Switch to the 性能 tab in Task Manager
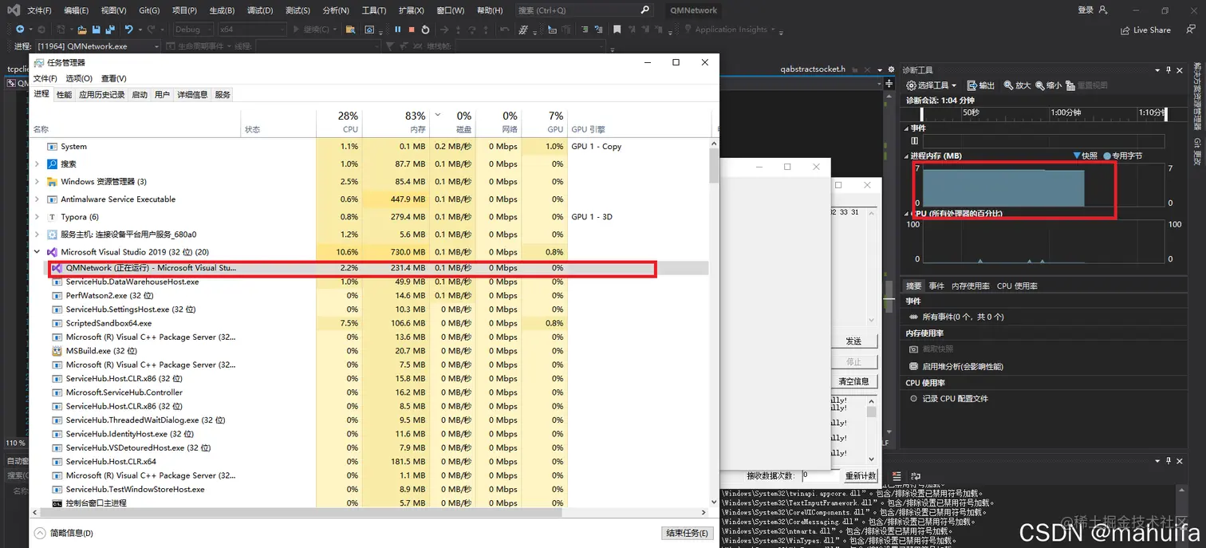The width and height of the screenshot is (1206, 548). click(64, 94)
